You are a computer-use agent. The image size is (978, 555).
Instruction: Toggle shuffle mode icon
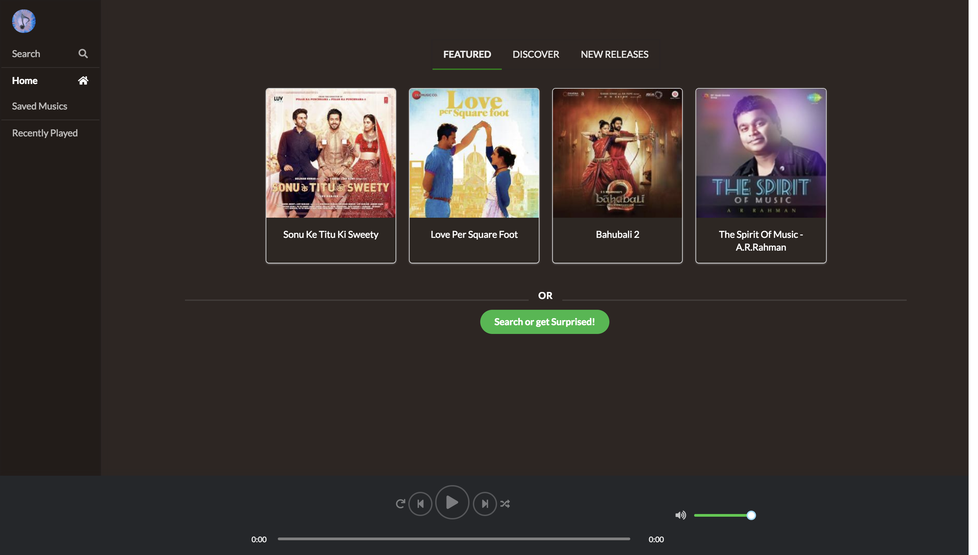[505, 504]
